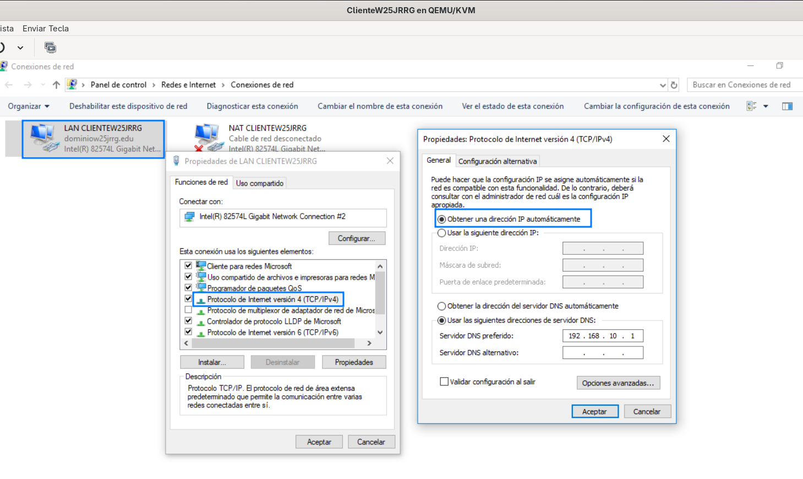This screenshot has width=803, height=479.
Task: Uncheck Cliente para redes Microsoft
Action: (188, 265)
